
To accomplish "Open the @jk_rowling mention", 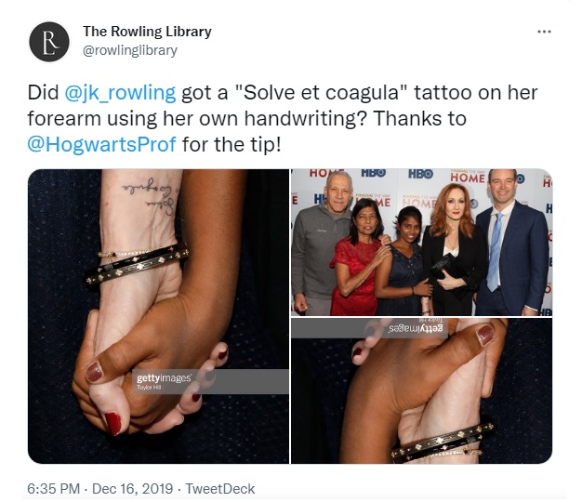I will click(x=120, y=92).
